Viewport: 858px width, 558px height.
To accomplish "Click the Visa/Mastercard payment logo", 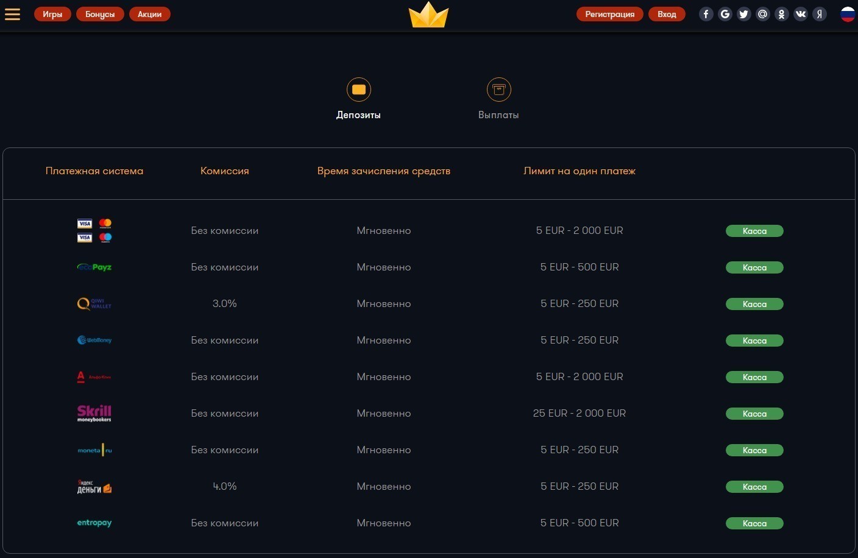I will tap(94, 230).
